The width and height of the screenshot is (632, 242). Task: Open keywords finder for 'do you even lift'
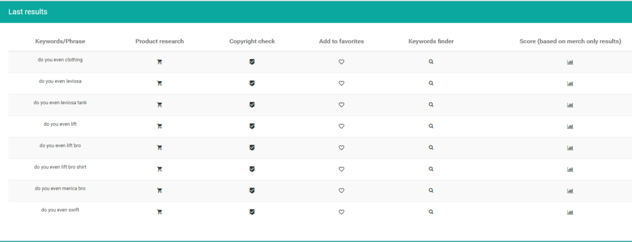431,126
